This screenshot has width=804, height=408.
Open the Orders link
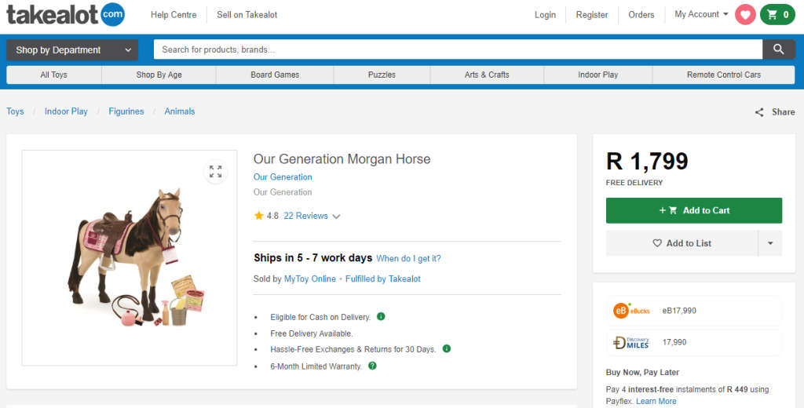(x=641, y=15)
